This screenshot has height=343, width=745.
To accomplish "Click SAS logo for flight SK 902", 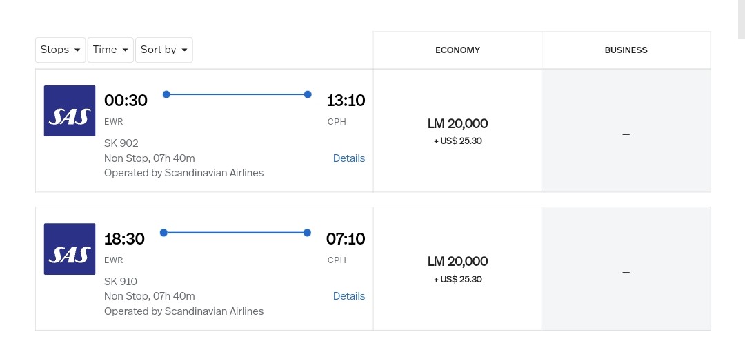I will tap(70, 111).
